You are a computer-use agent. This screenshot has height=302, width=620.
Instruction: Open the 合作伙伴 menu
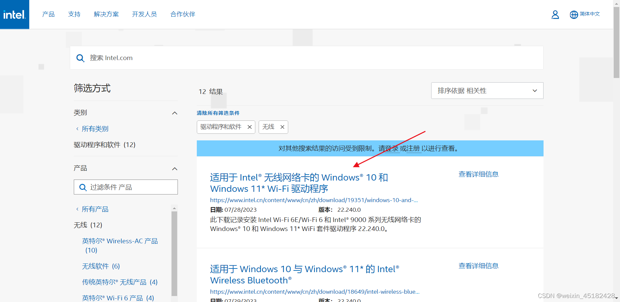click(183, 14)
